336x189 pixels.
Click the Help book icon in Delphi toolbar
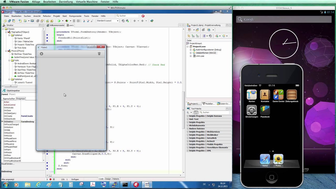click(x=152, y=21)
